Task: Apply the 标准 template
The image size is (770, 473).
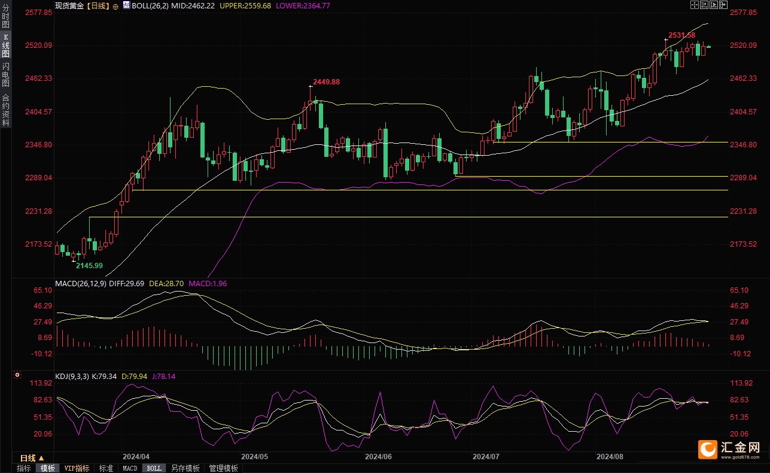Action: [x=106, y=468]
